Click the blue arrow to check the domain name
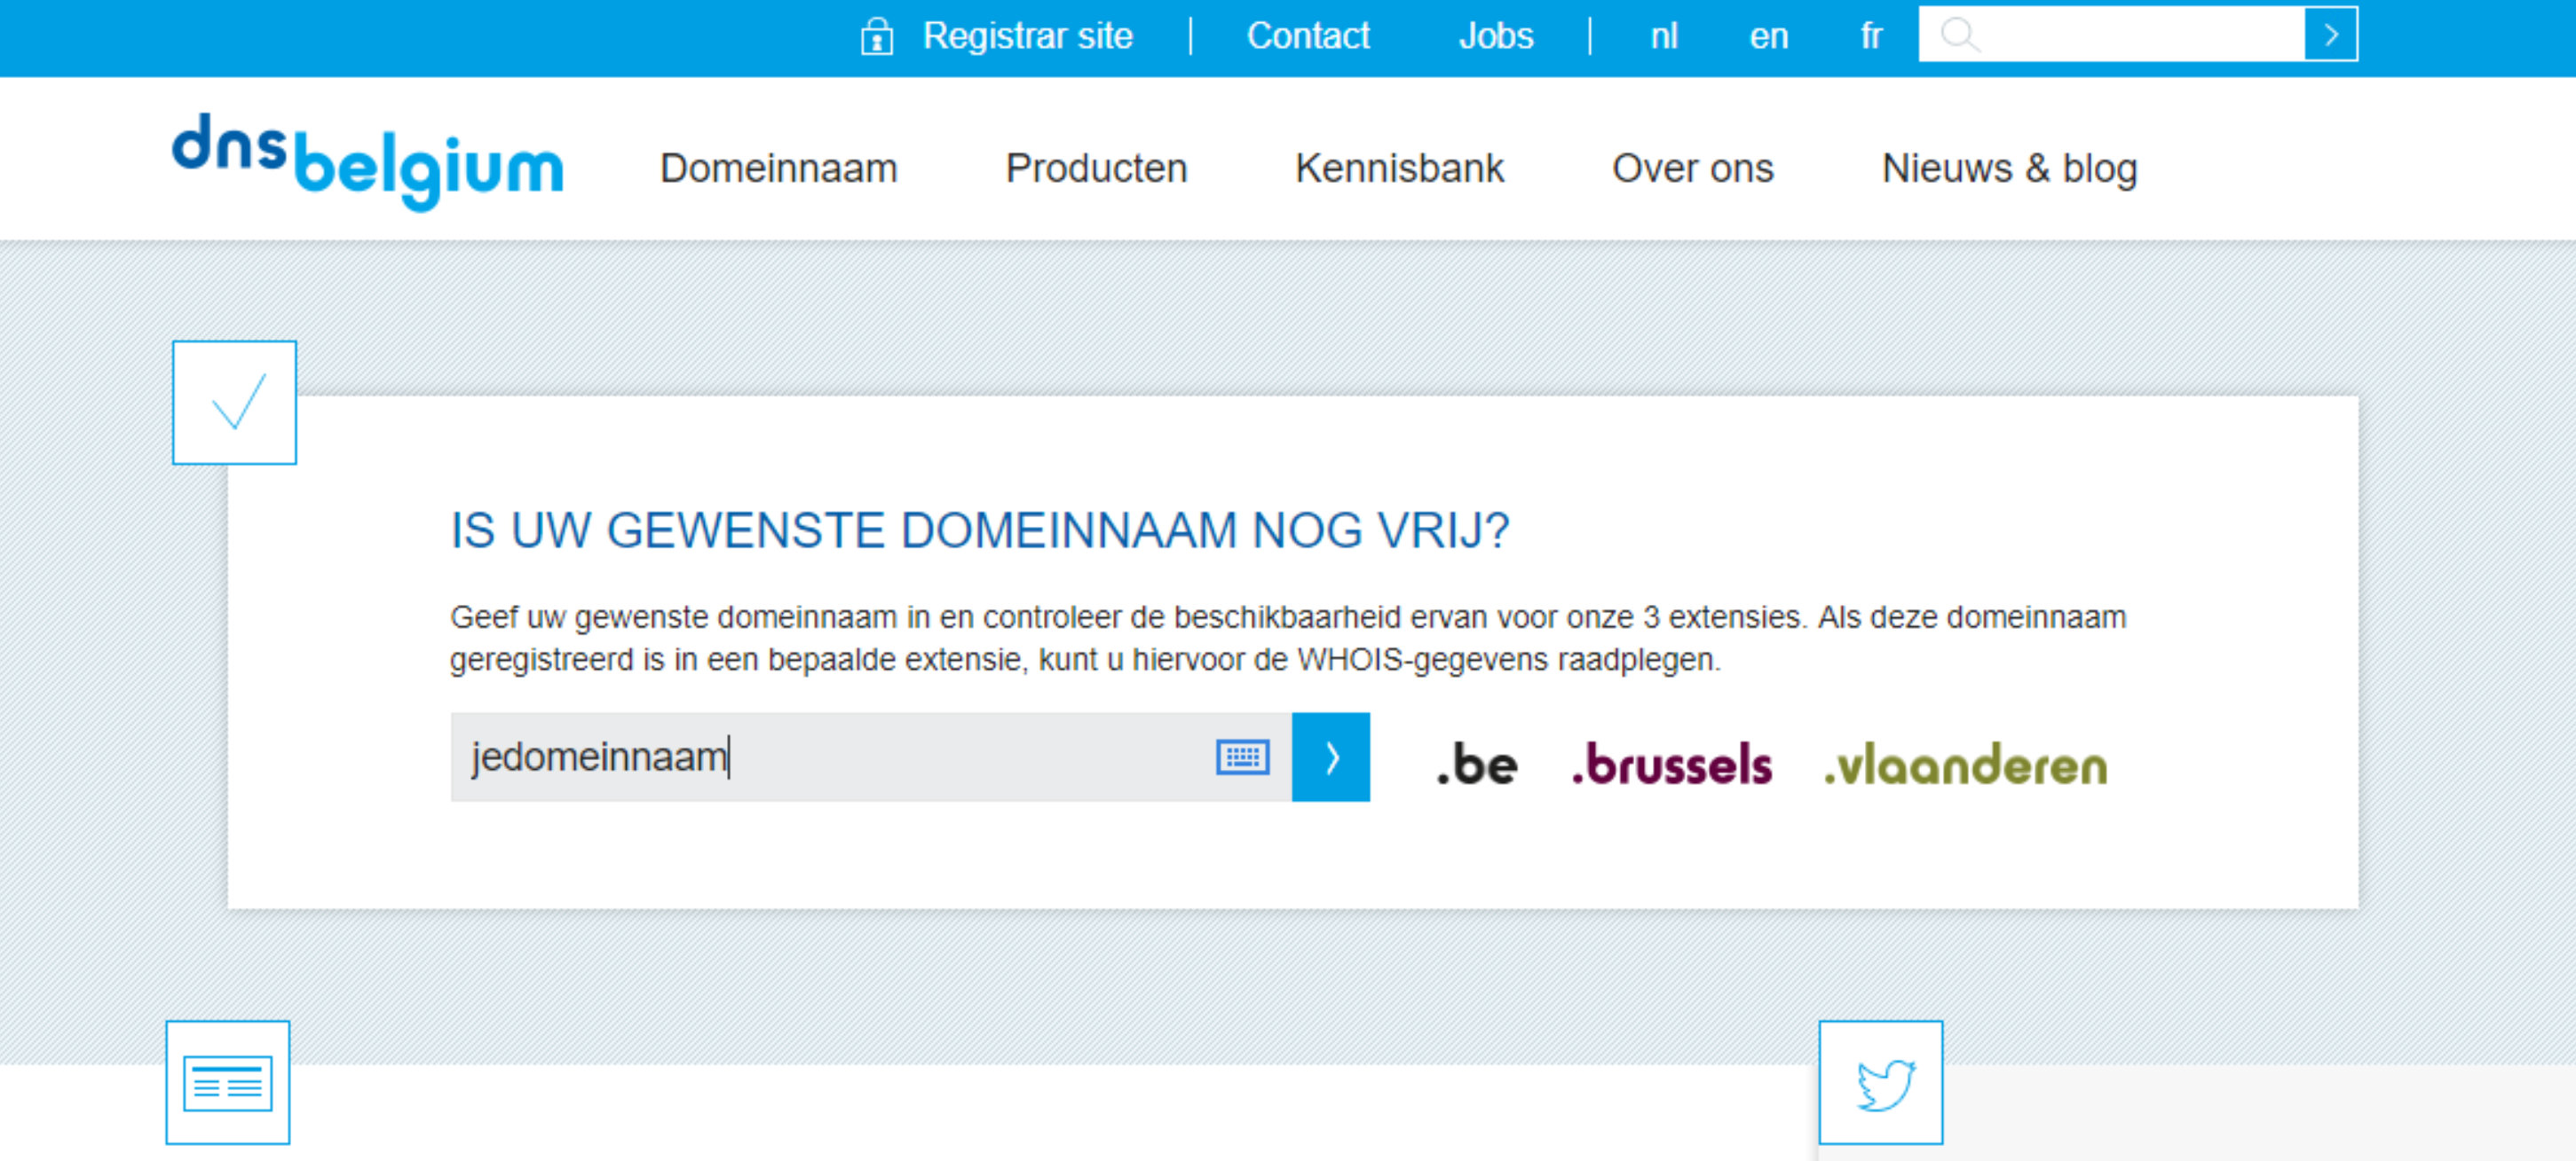Image resolution: width=2576 pixels, height=1161 pixels. coord(1331,757)
